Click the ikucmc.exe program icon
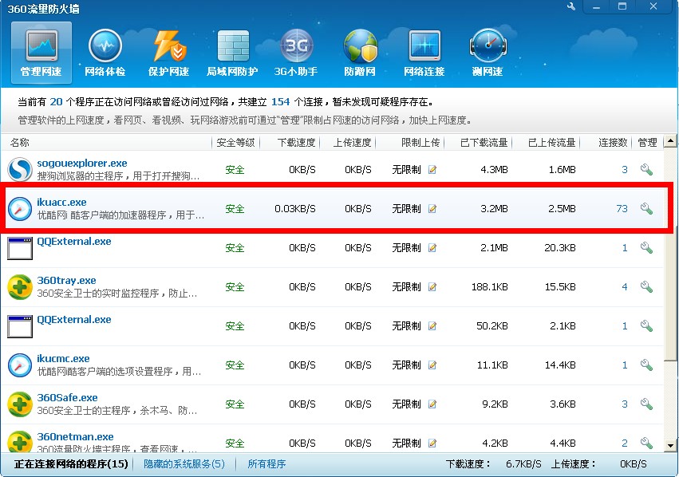 (19, 365)
